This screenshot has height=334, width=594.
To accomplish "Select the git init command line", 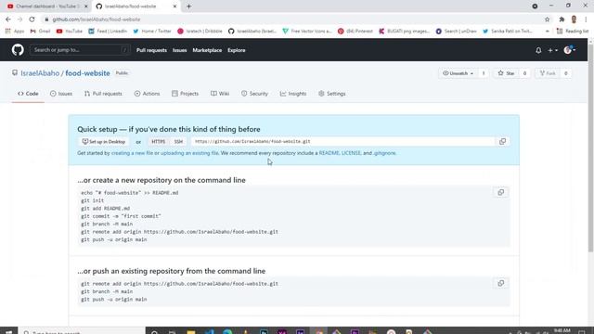I will pyautogui.click(x=93, y=200).
